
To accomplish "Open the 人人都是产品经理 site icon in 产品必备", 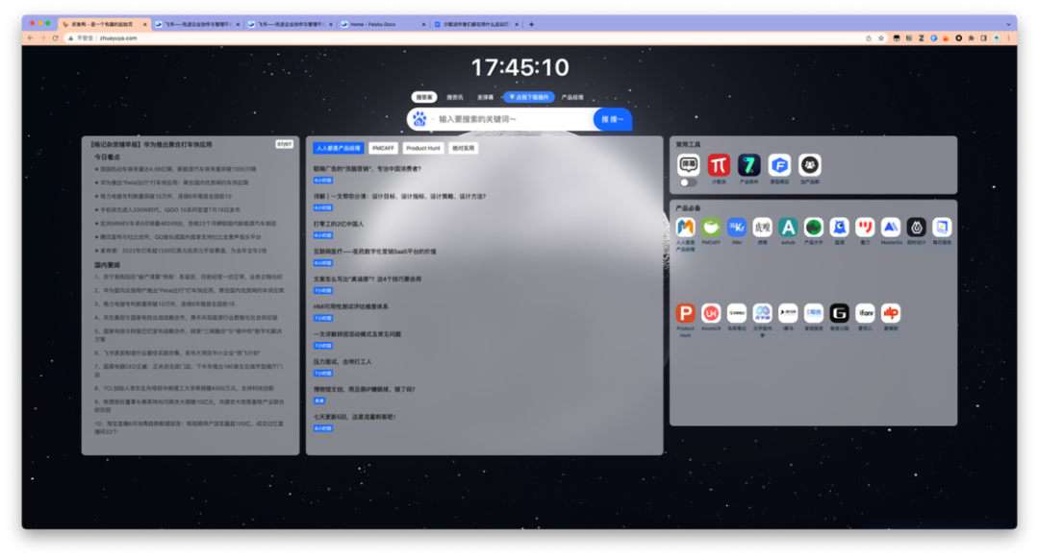I will tap(685, 228).
